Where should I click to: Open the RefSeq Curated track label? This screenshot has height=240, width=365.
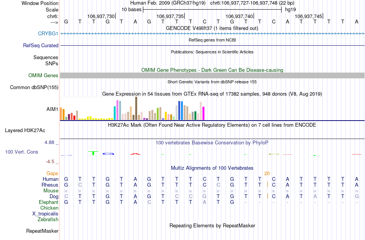(x=40, y=45)
